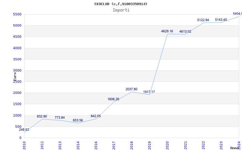This screenshot has height=151, width=242.
Task: Click the x-axis year 2018
Action: pyautogui.click(x=132, y=145)
